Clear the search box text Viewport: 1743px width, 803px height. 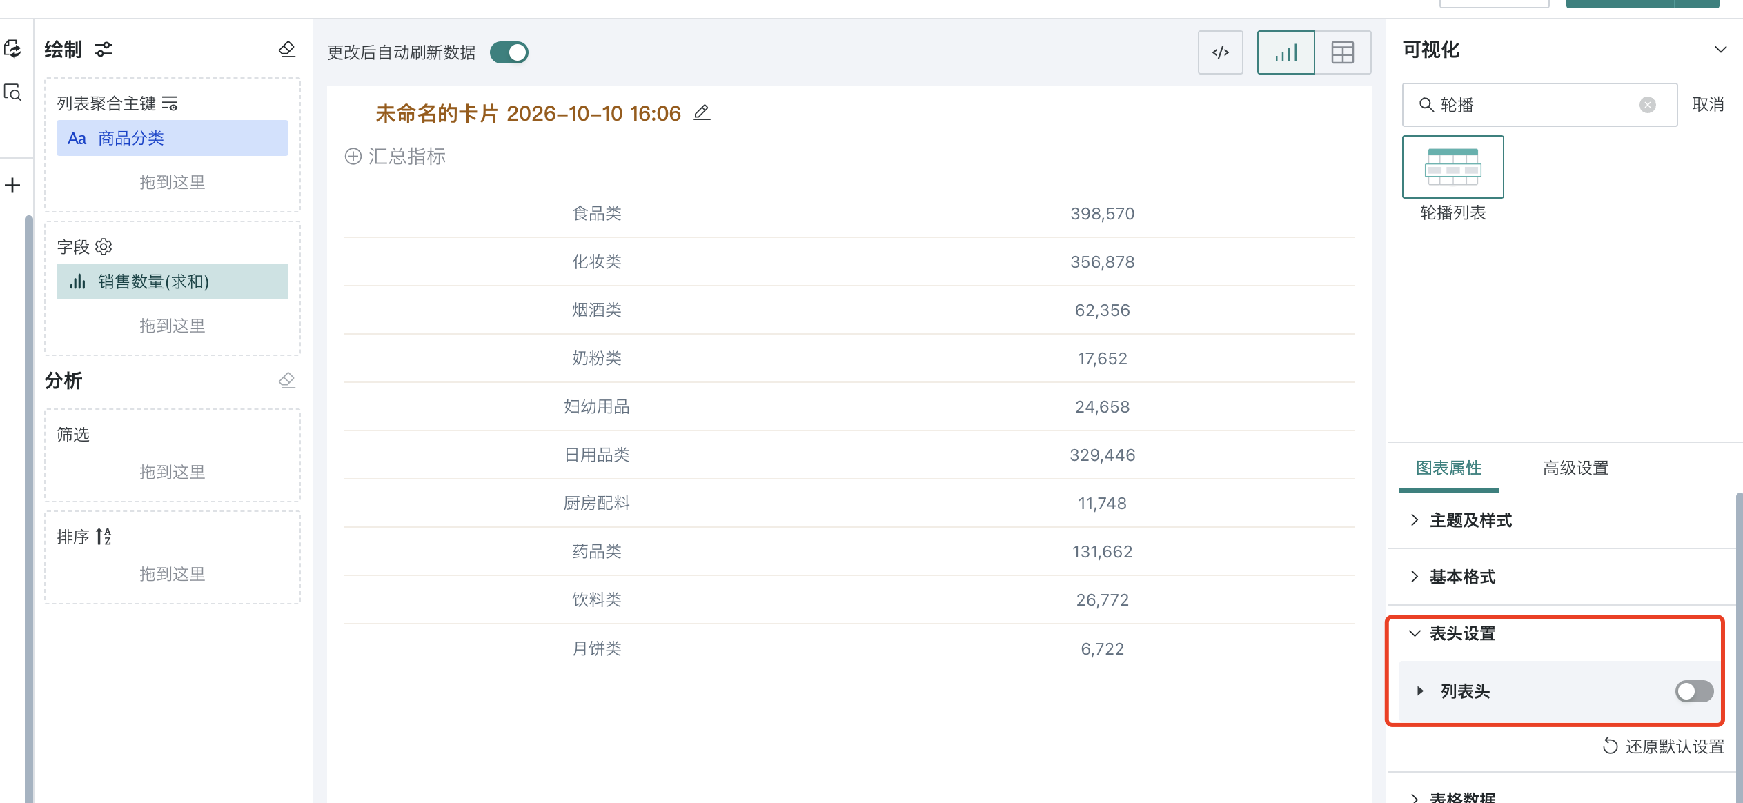(x=1647, y=105)
